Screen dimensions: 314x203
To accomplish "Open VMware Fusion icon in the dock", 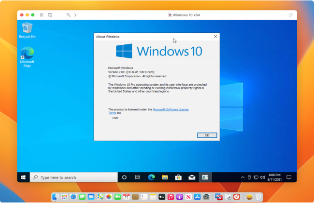I will coord(219,197).
